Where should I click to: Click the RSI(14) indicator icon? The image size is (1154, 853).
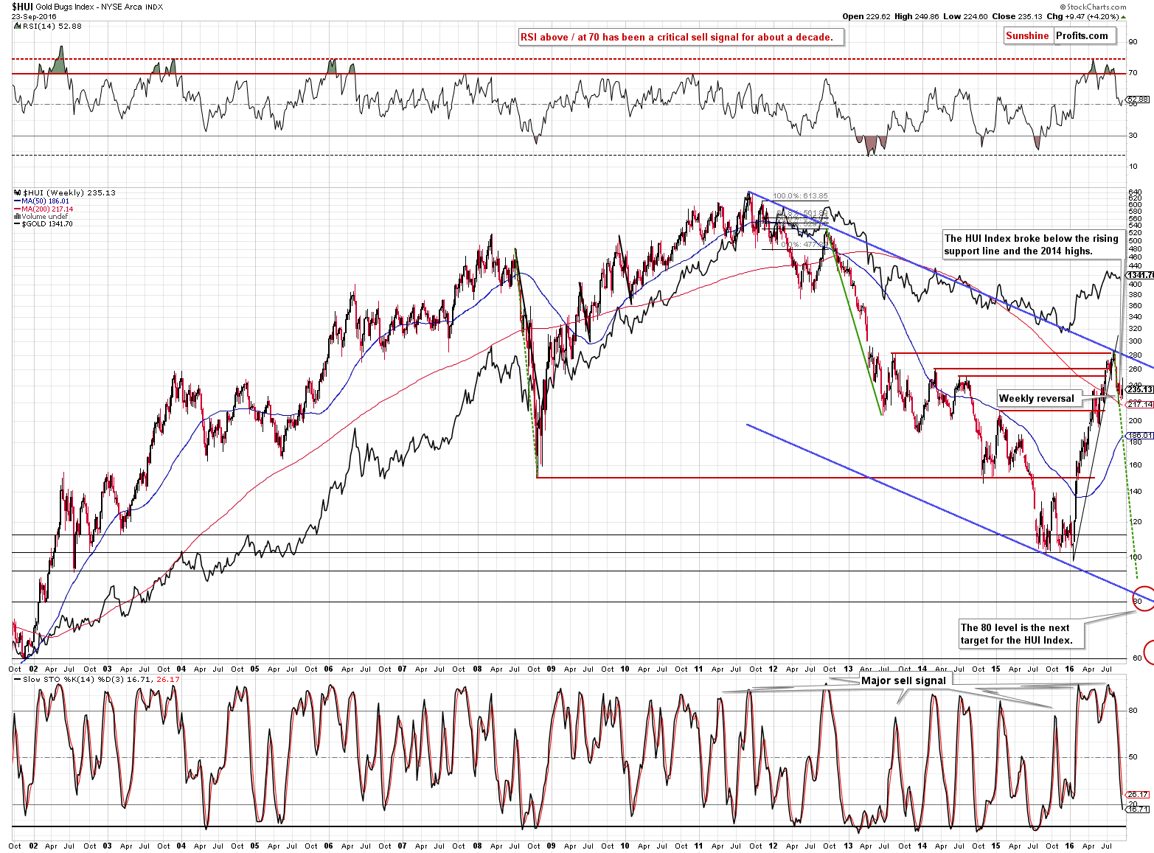tap(17, 26)
